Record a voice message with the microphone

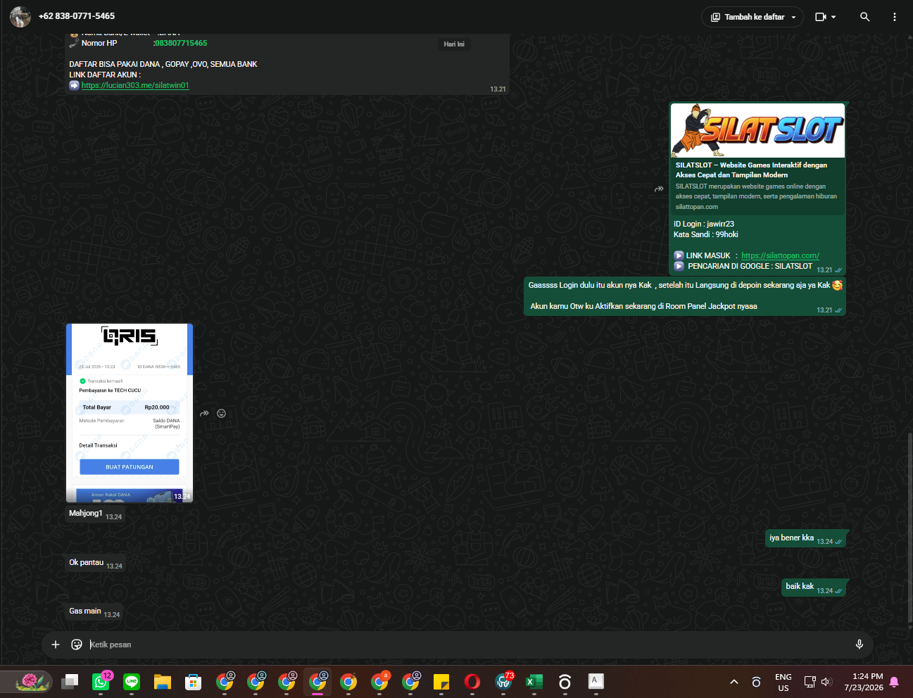coord(859,645)
